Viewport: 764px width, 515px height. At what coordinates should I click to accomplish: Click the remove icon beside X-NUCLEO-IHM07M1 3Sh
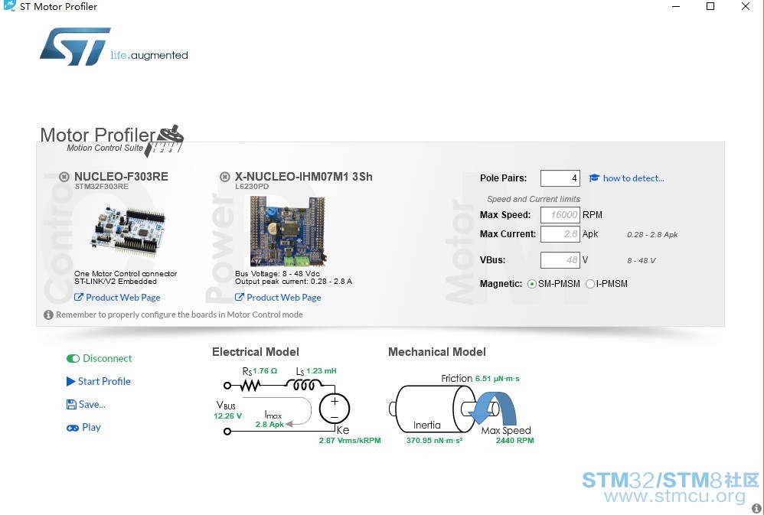224,177
